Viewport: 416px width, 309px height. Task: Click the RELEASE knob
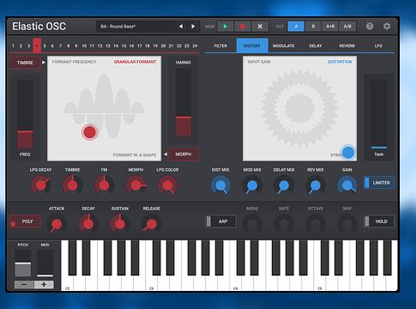pos(152,224)
